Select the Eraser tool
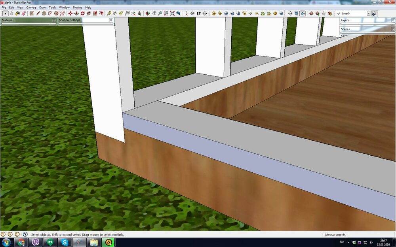The width and height of the screenshot is (396, 247). click(x=24, y=13)
